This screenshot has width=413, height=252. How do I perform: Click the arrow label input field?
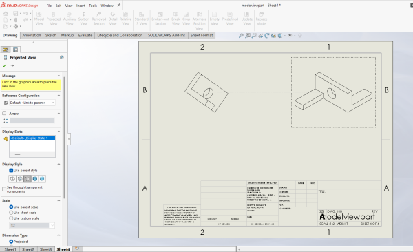(x=32, y=120)
